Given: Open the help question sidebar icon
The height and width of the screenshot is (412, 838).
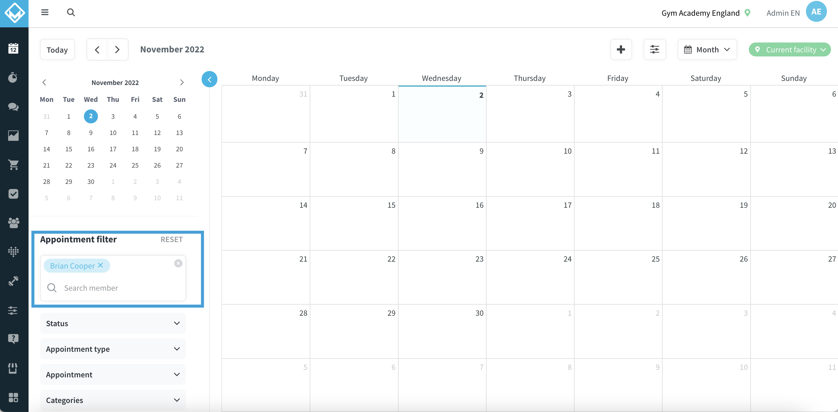Looking at the screenshot, I should pyautogui.click(x=13, y=339).
